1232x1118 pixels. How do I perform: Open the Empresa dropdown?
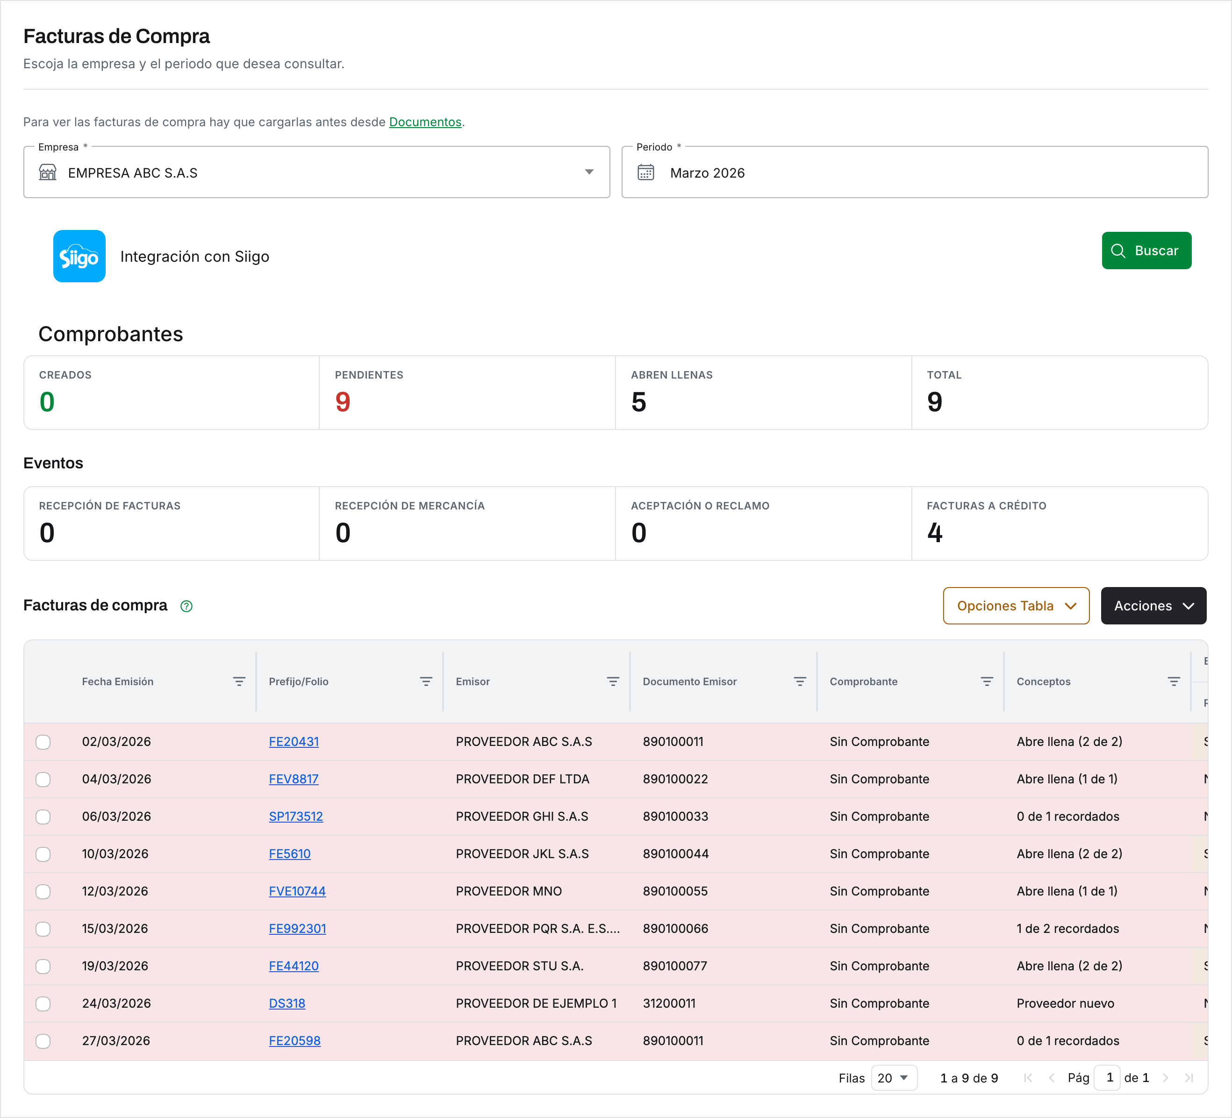tap(316, 172)
